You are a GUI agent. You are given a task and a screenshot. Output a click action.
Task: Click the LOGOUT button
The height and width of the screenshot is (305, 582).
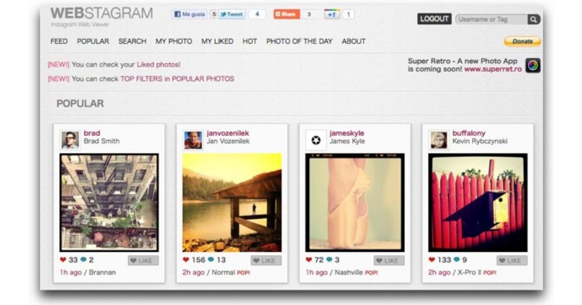coord(434,19)
